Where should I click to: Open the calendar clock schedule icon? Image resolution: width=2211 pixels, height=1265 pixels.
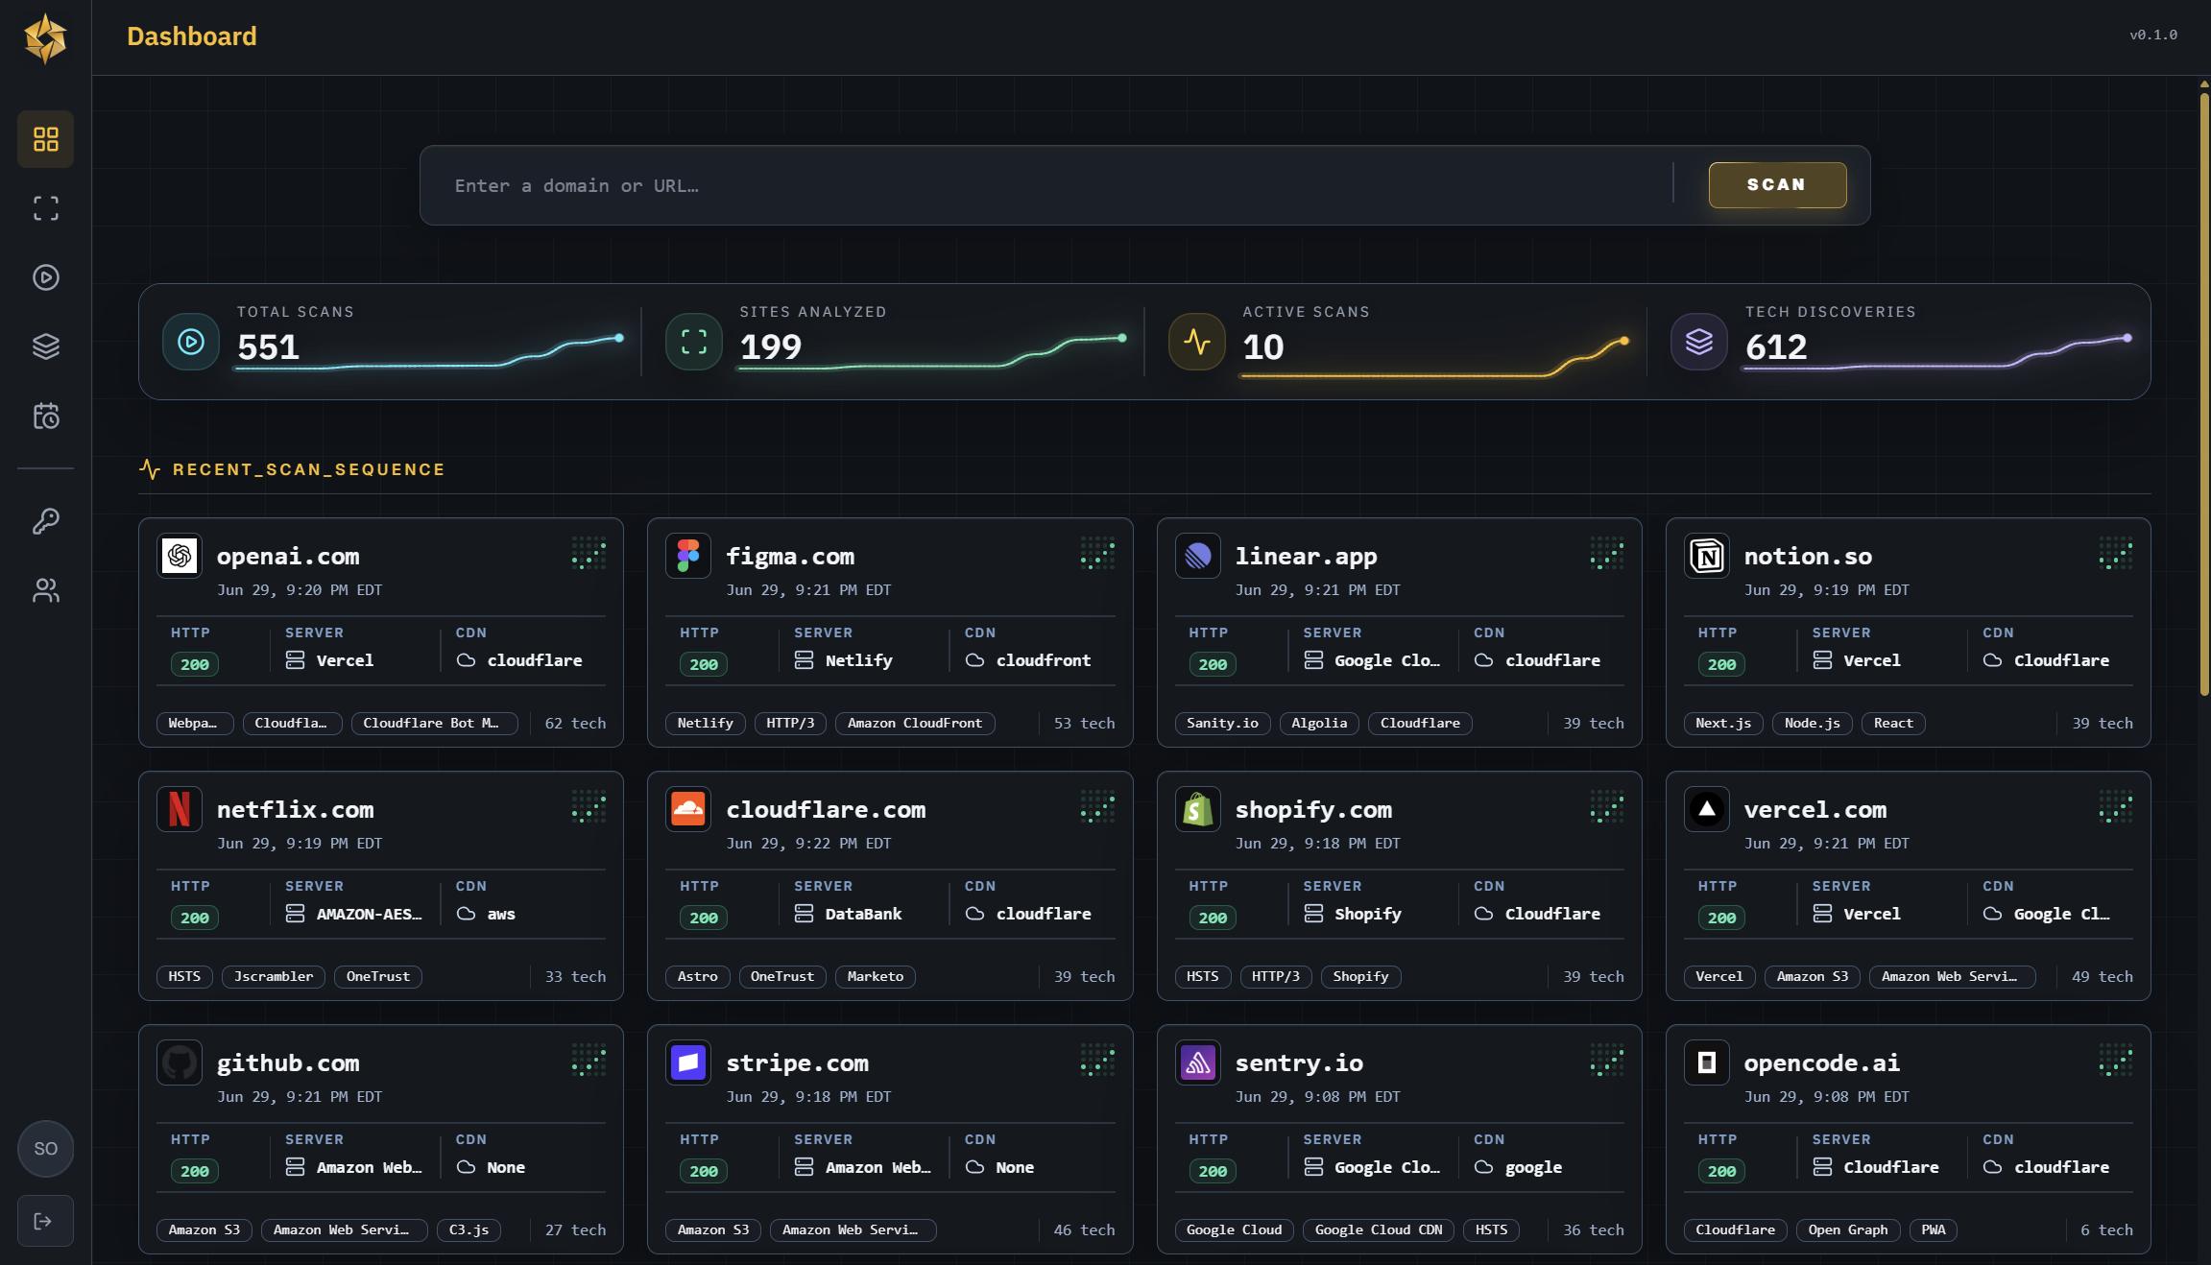click(45, 416)
